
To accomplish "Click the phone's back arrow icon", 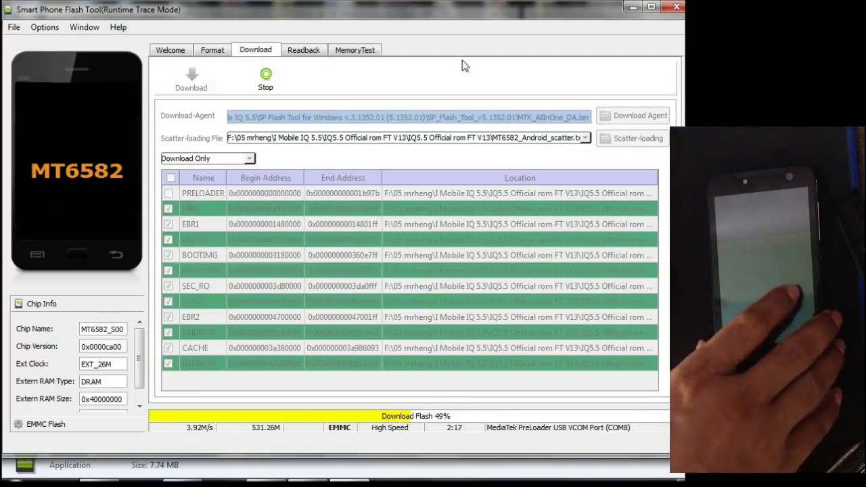I will 116,254.
